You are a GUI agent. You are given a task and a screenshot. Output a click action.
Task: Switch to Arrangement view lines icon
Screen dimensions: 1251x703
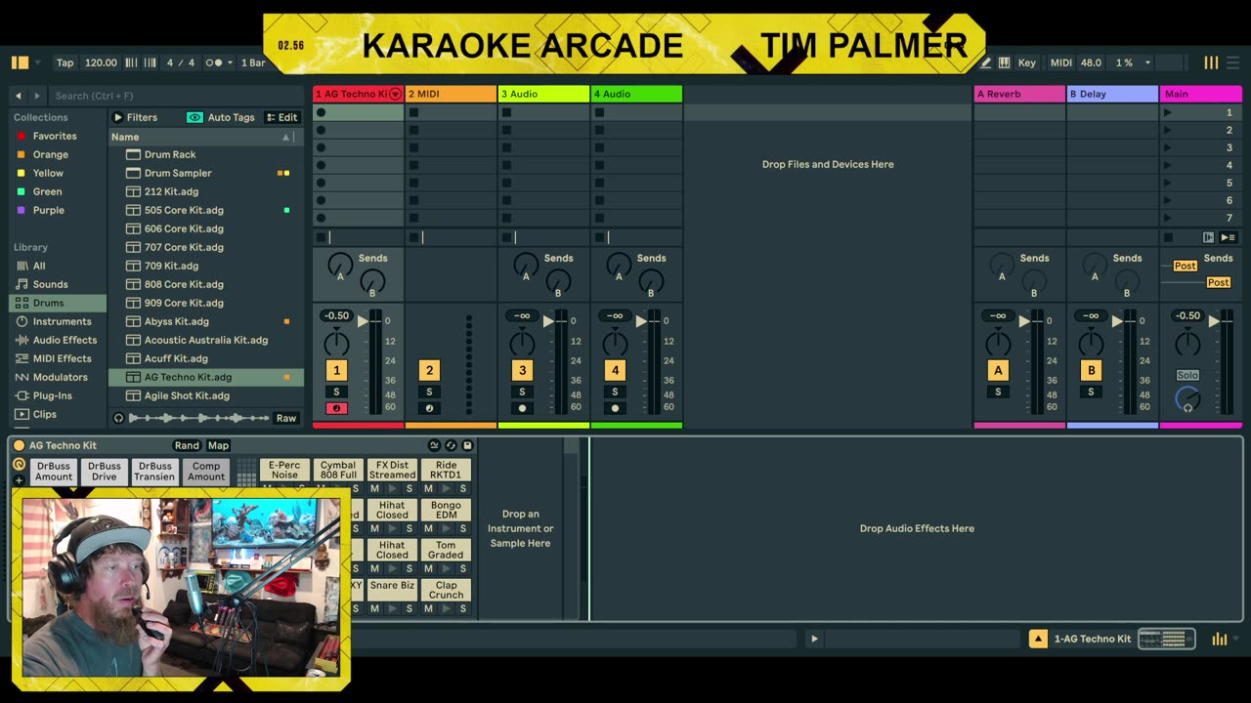1233,62
